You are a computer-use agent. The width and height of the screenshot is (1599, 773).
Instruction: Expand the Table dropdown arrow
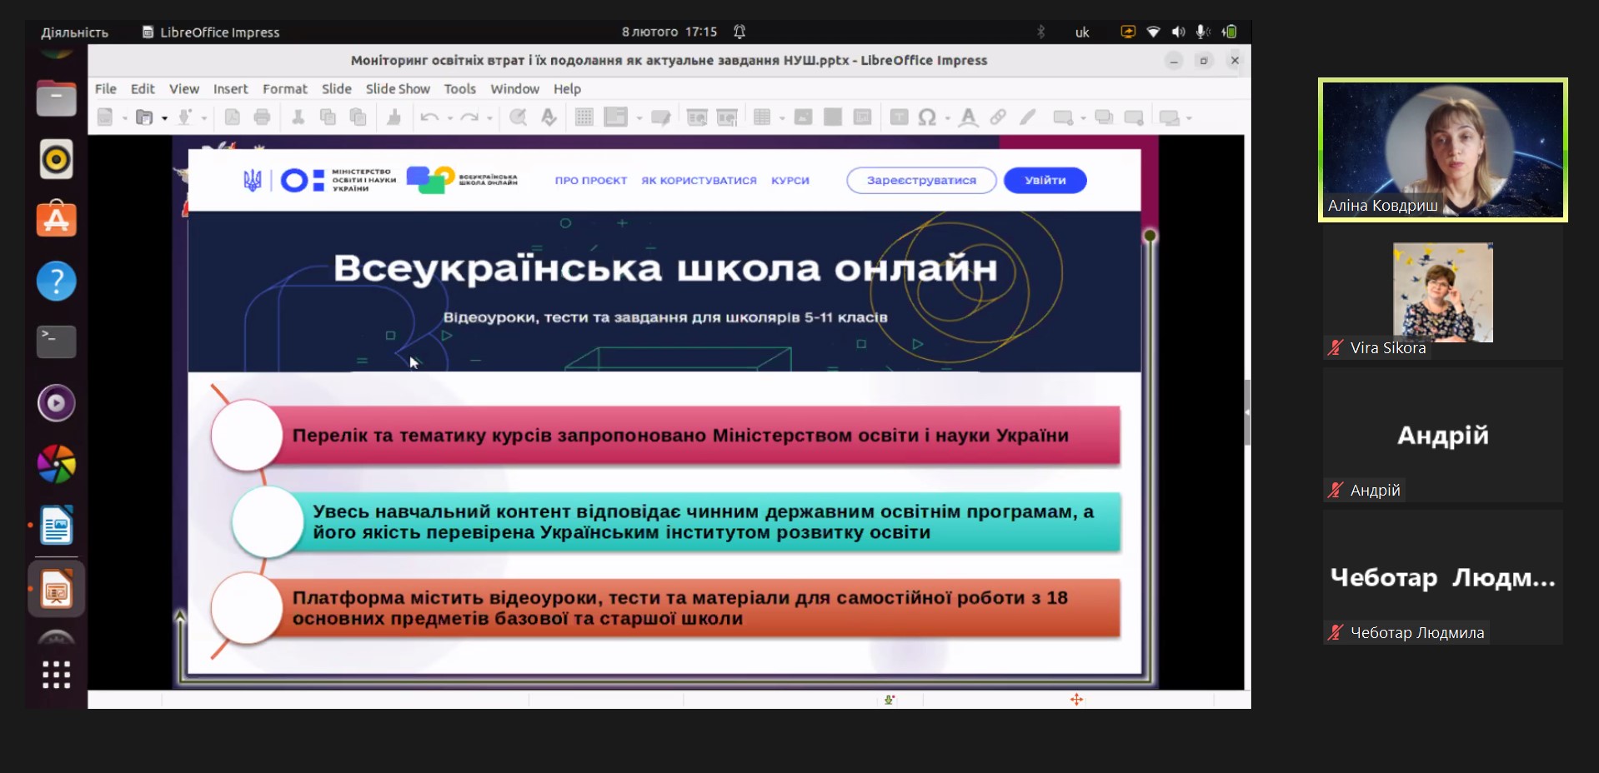pos(782,118)
